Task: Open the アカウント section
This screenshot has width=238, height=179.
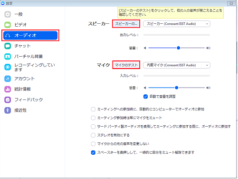Action: tap(30, 79)
